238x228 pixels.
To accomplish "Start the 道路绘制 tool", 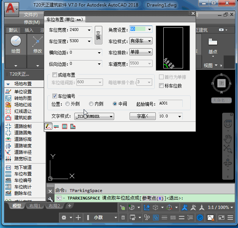I will point(8,126).
